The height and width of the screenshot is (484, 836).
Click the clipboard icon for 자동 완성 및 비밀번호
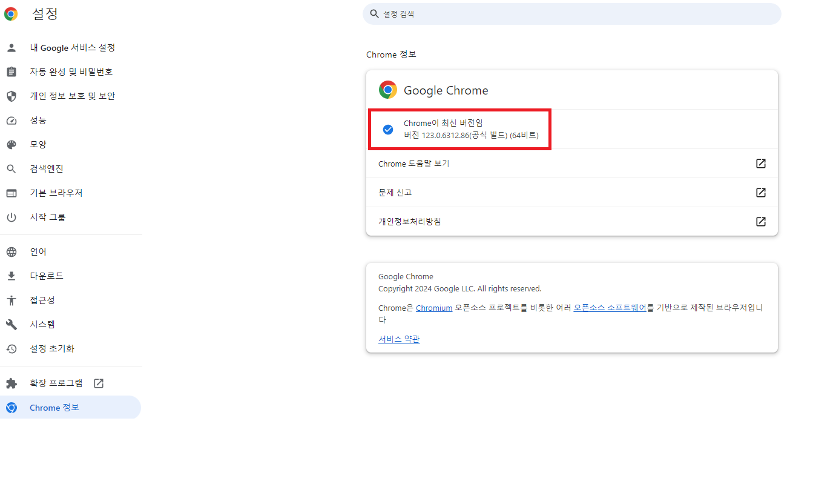click(x=12, y=72)
